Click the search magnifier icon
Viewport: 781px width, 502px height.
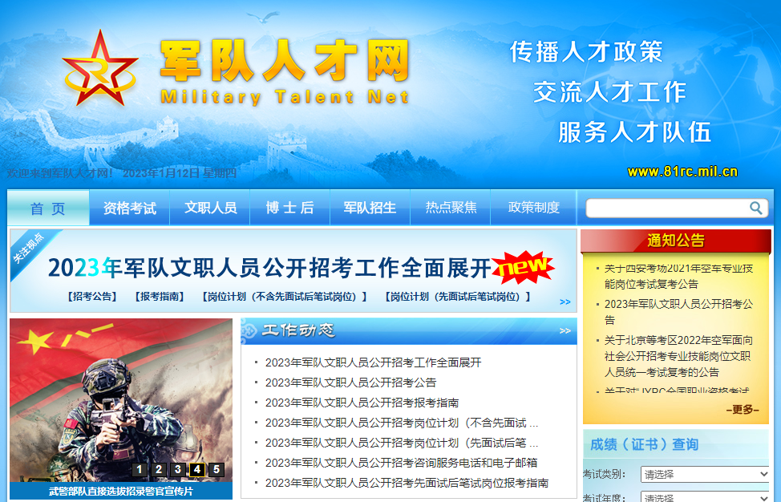[x=755, y=207]
